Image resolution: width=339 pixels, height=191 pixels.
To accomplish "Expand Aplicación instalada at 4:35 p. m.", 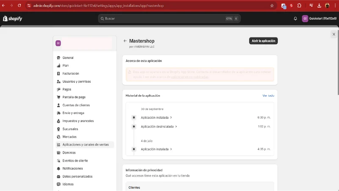I will 156,149.
